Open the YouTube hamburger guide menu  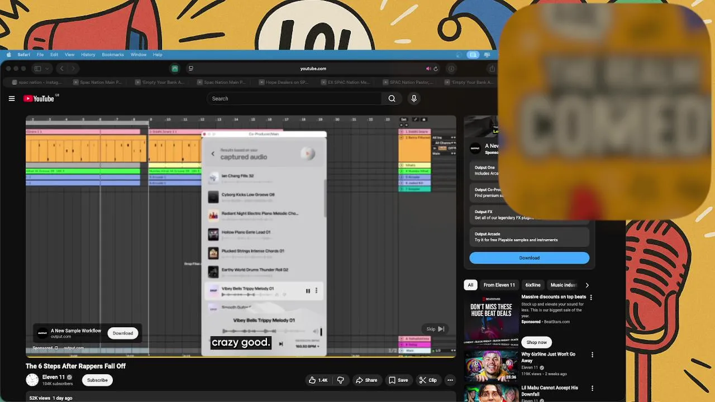tap(12, 98)
